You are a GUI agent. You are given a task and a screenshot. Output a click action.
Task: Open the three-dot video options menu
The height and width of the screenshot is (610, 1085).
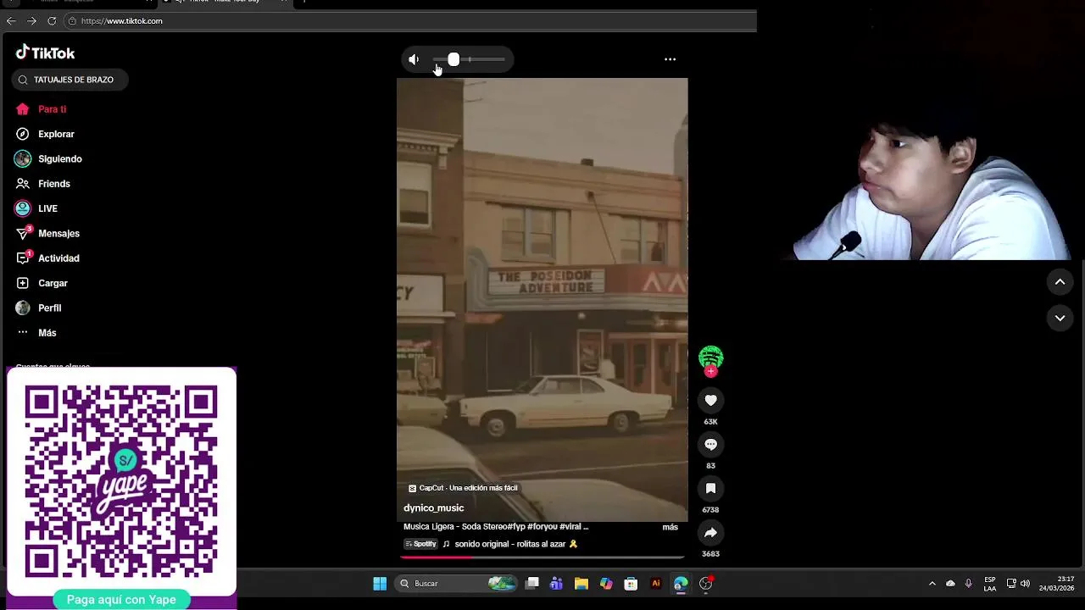click(670, 59)
